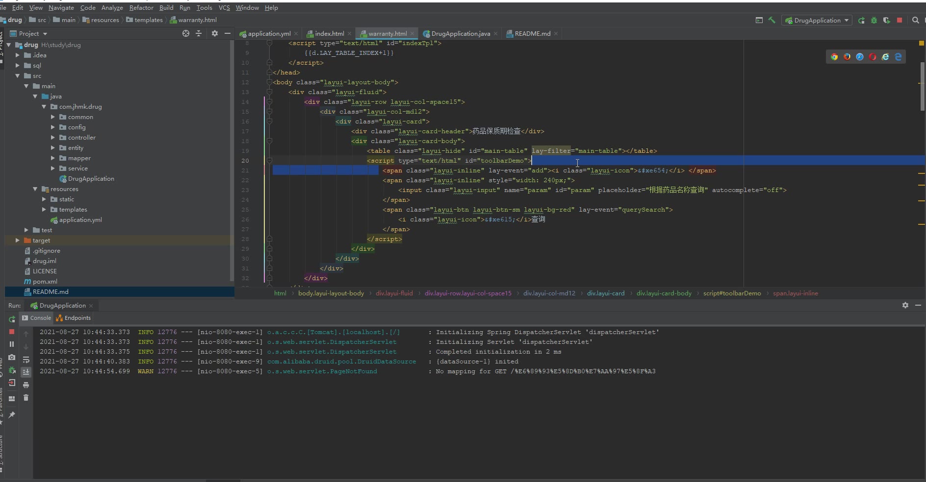
Task: Print console output icon
Action: [26, 385]
